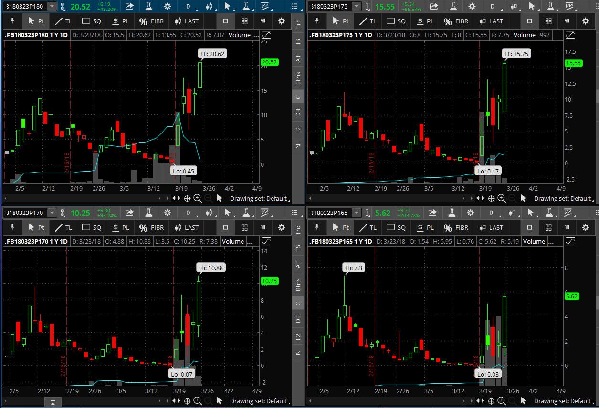Click Drawing set: Default under P175 chart
This screenshot has width=599, height=408.
562,198
